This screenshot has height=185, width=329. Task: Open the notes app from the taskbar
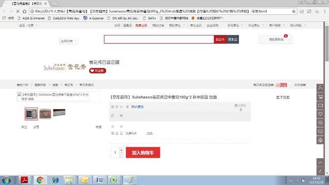pos(69,180)
